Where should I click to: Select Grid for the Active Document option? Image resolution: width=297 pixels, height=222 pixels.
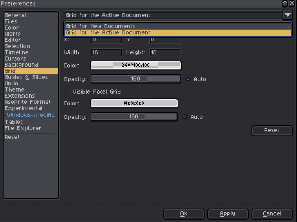tap(108, 32)
